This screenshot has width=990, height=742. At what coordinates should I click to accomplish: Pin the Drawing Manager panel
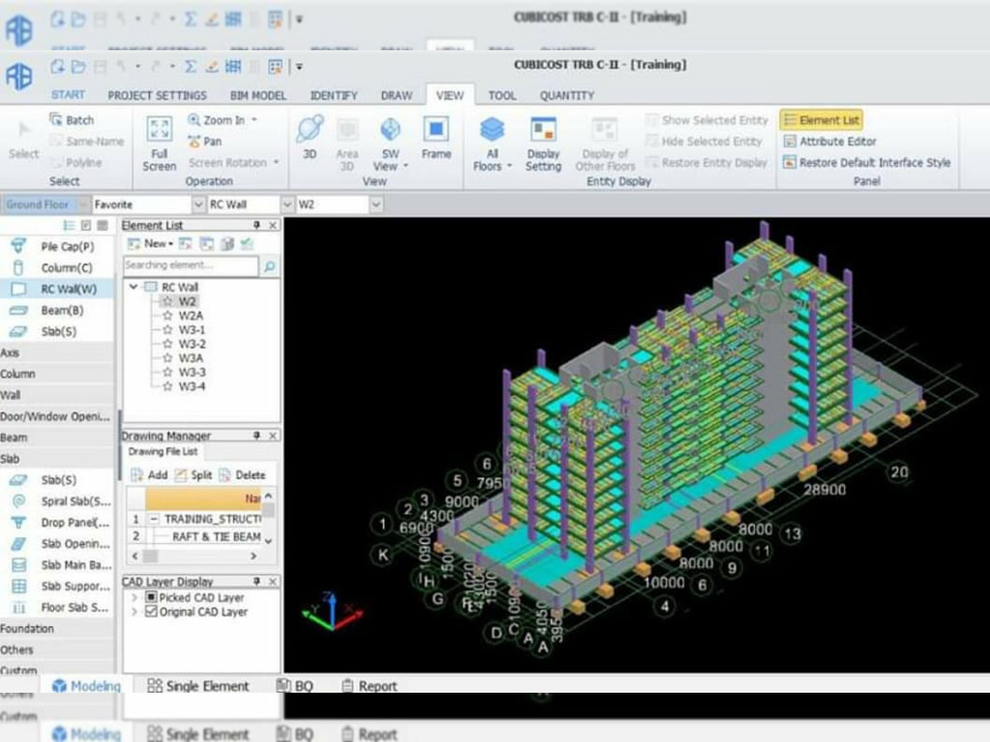tap(257, 436)
